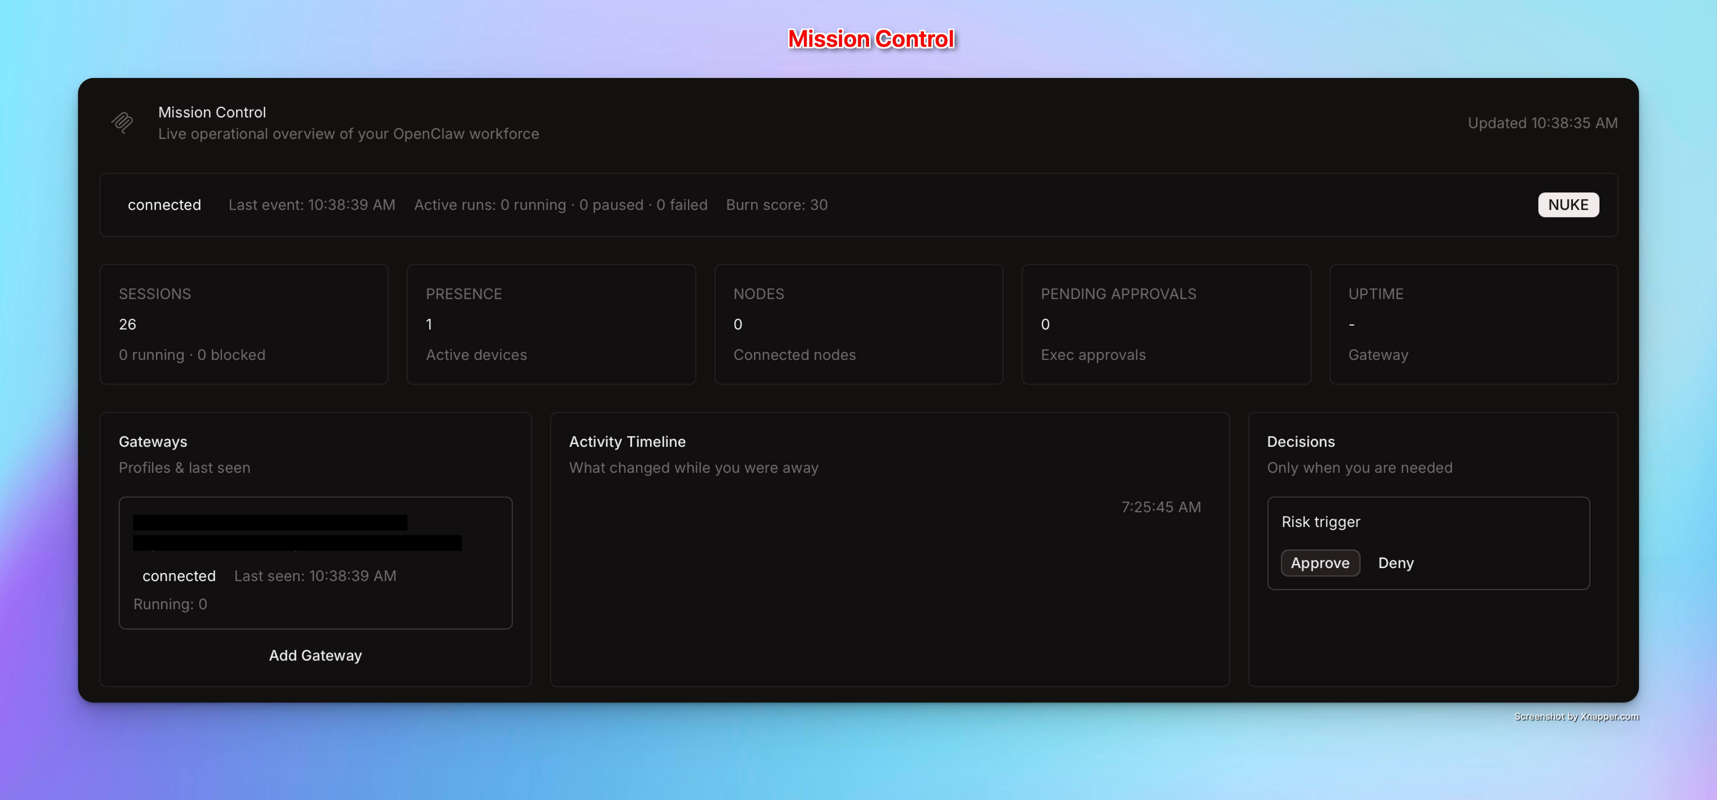Click the Burn score: 30 indicator
This screenshot has height=800, width=1717.
point(777,205)
